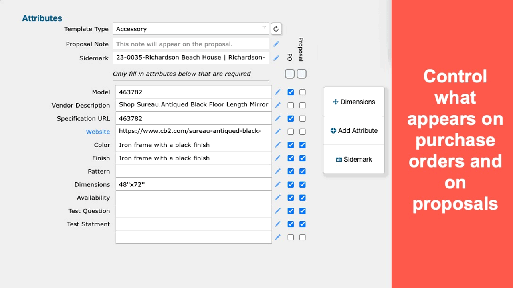This screenshot has width=513, height=288.
Task: Click the pencil icon next to Sidemark field
Action: (x=276, y=58)
